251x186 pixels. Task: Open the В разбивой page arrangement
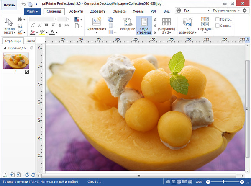[187, 25]
